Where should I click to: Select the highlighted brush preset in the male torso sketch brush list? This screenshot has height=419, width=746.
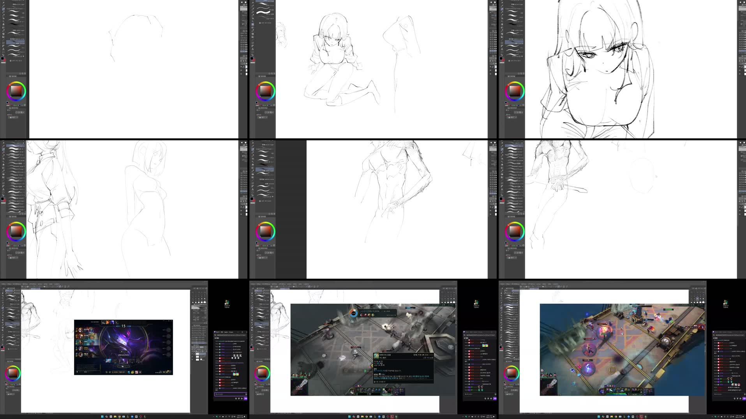265,170
